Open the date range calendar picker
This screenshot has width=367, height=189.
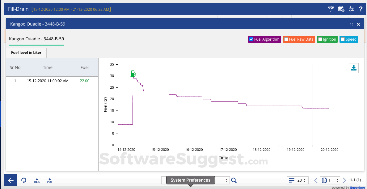pyautogui.click(x=341, y=9)
